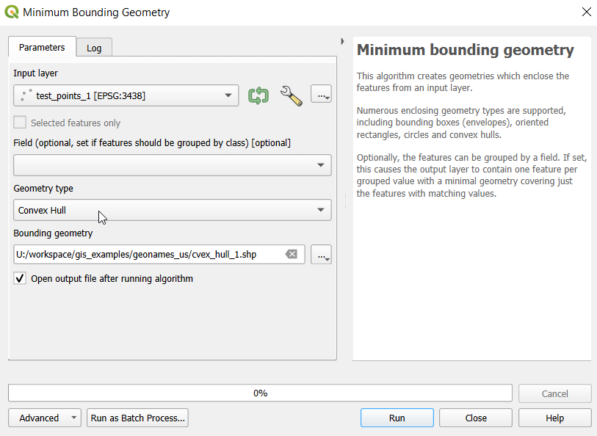Click the iterate over layer green arrows icon

click(258, 95)
